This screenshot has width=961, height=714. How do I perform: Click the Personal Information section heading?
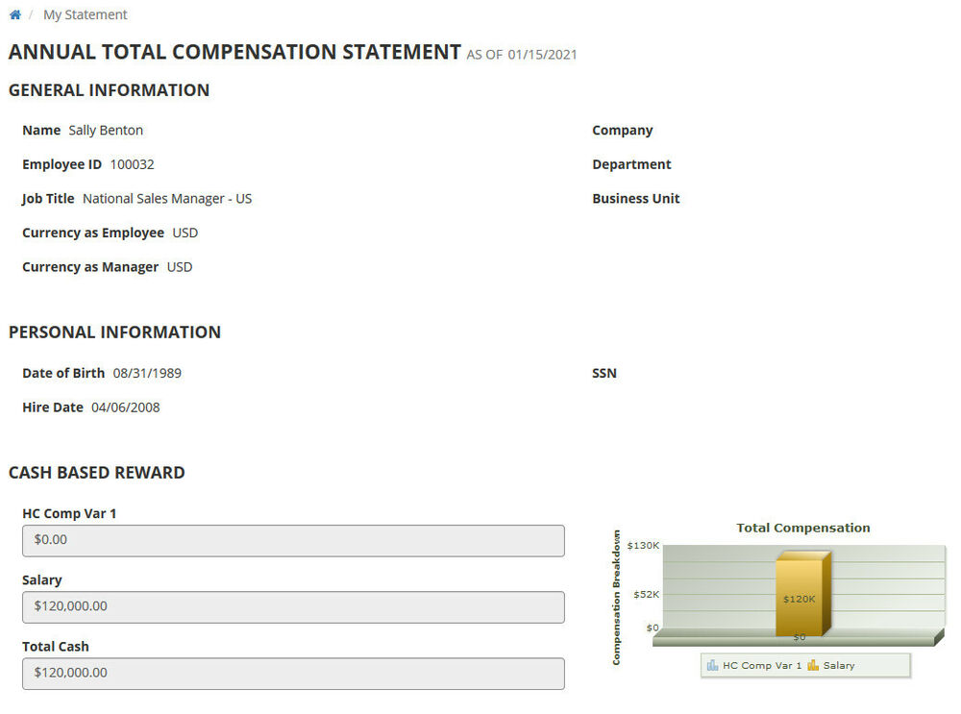[x=114, y=332]
